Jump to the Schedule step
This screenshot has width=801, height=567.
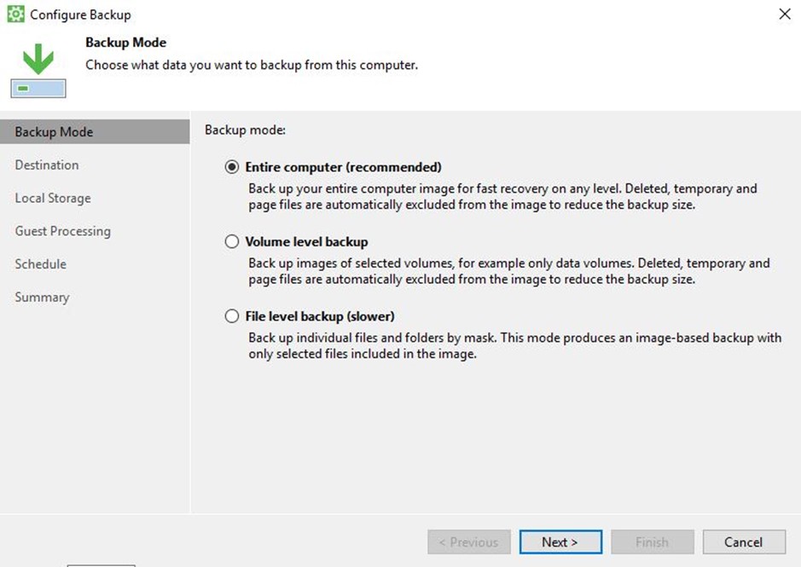point(41,264)
